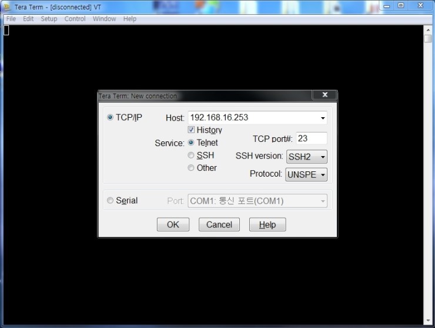The image size is (435, 328).
Task: Choose the Telnet service option
Action: [x=191, y=143]
